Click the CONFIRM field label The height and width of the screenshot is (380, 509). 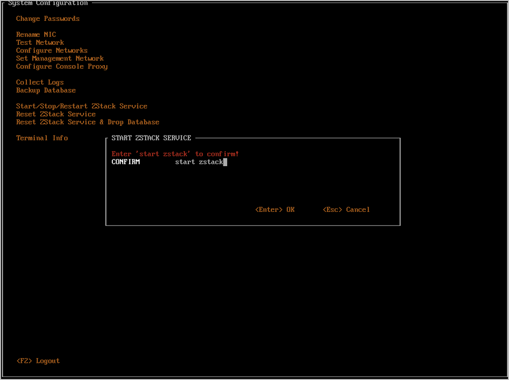tap(126, 162)
